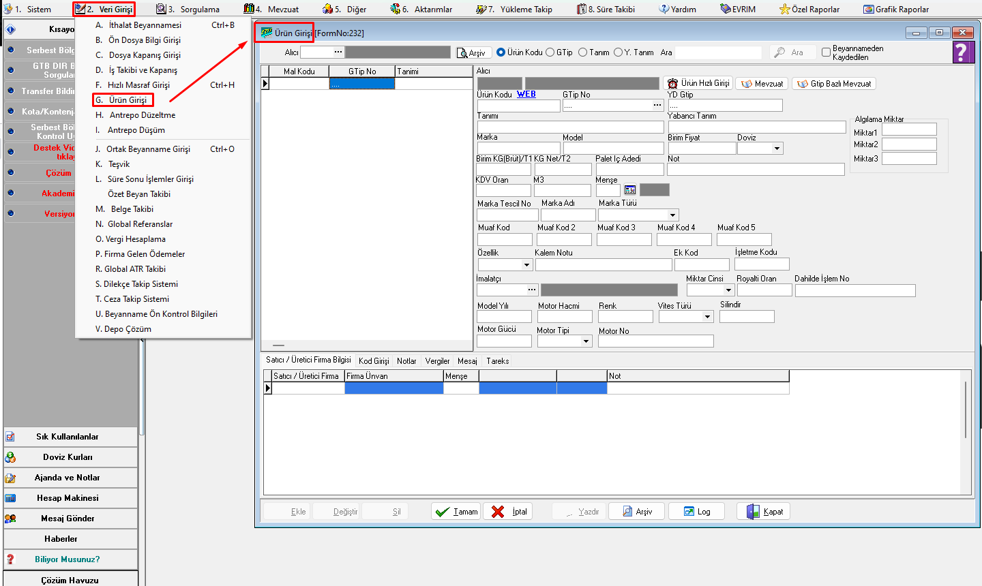The width and height of the screenshot is (982, 586).
Task: Open the Marka Türü dropdown
Action: (x=672, y=215)
